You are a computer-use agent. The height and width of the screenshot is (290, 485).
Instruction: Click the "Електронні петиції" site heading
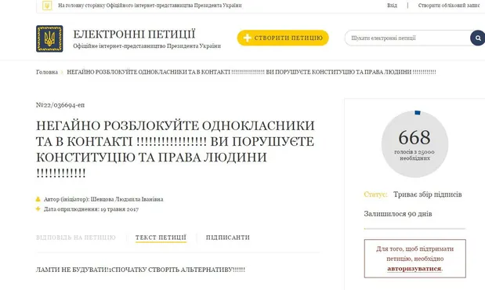coord(134,34)
